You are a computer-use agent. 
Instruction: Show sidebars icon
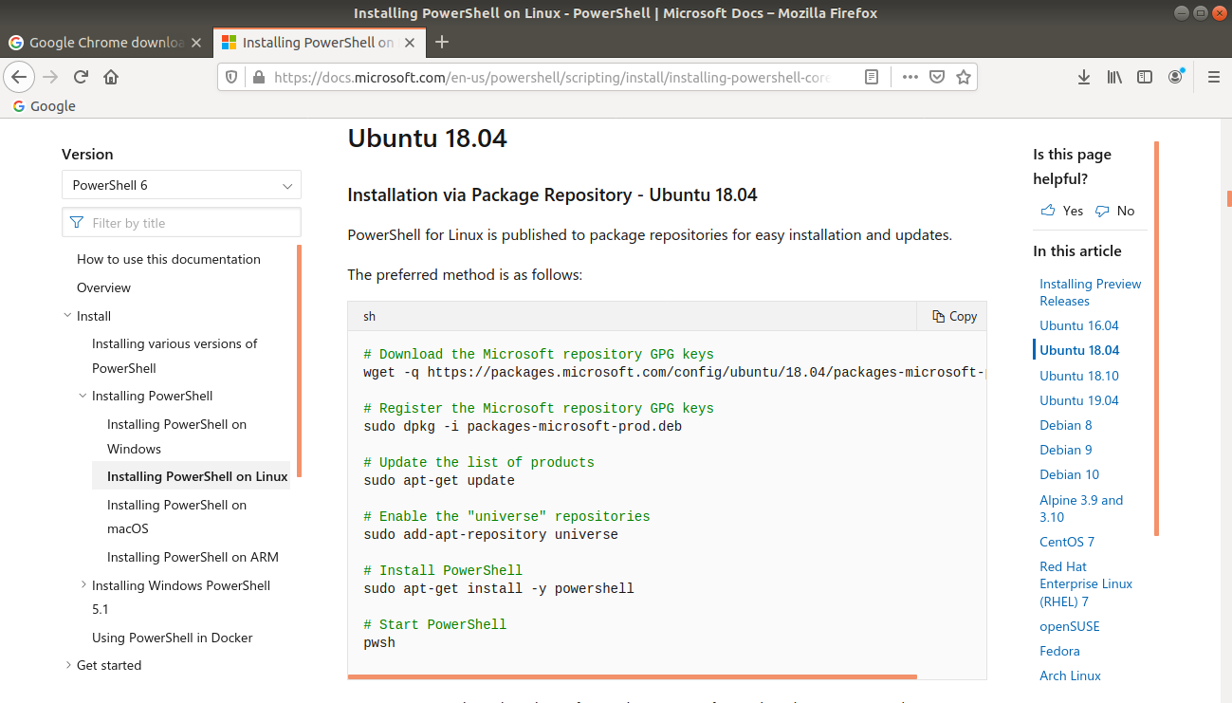[x=1145, y=77]
